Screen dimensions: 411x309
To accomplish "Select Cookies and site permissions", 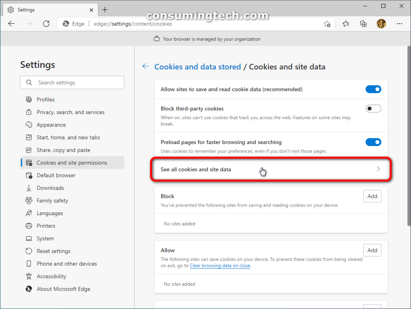I will pyautogui.click(x=72, y=163).
